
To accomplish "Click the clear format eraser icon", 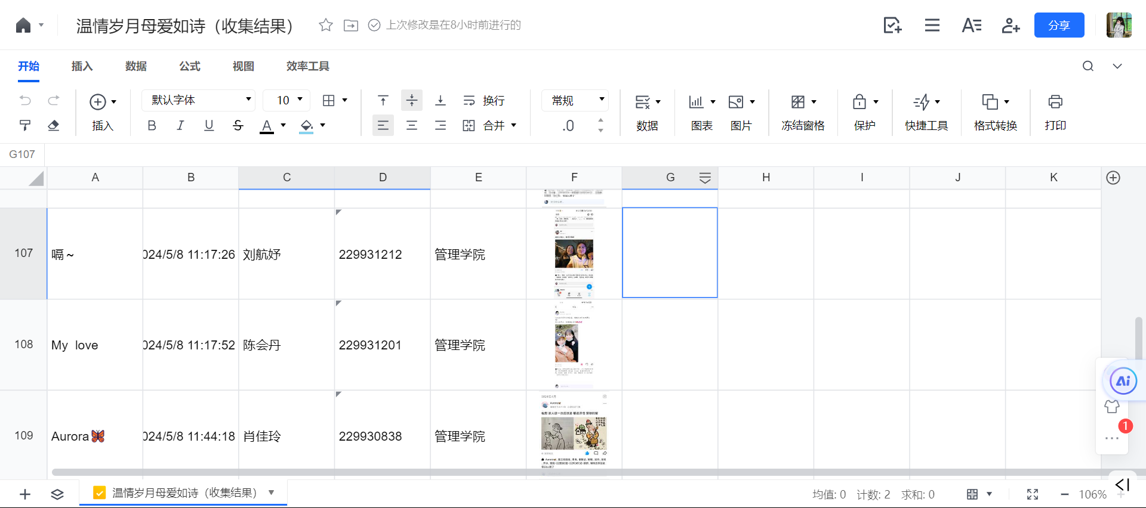I will tap(54, 125).
